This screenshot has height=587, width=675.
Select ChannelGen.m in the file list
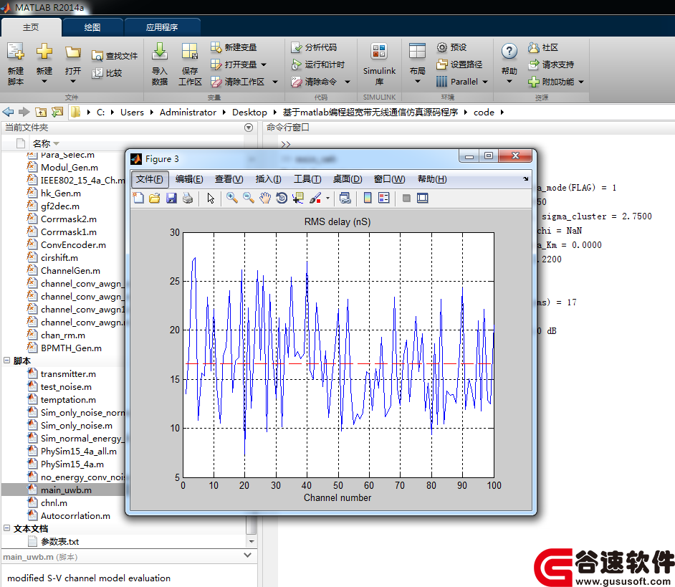[x=70, y=271]
